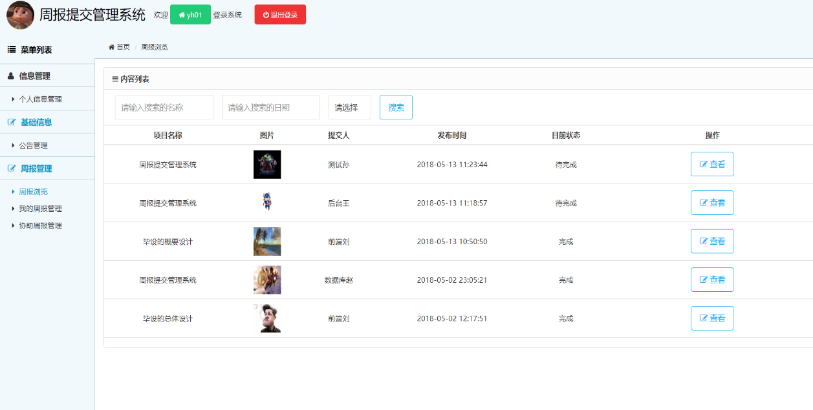
Task: Click the 发布时间 column header
Action: 452,136
